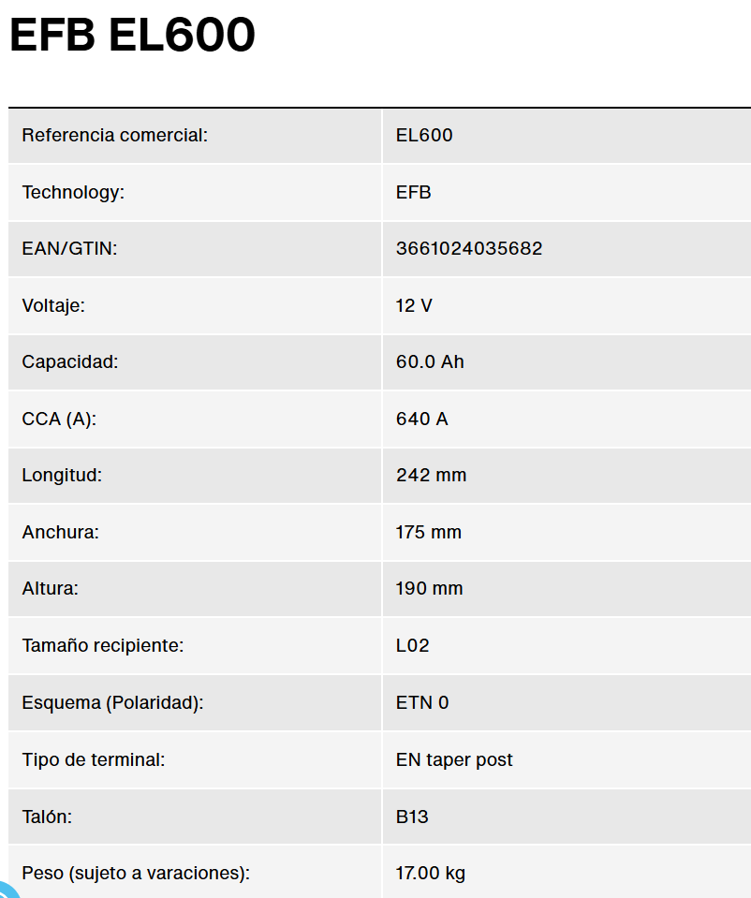Click the Technology value EFB
751x898 pixels.
(x=413, y=192)
